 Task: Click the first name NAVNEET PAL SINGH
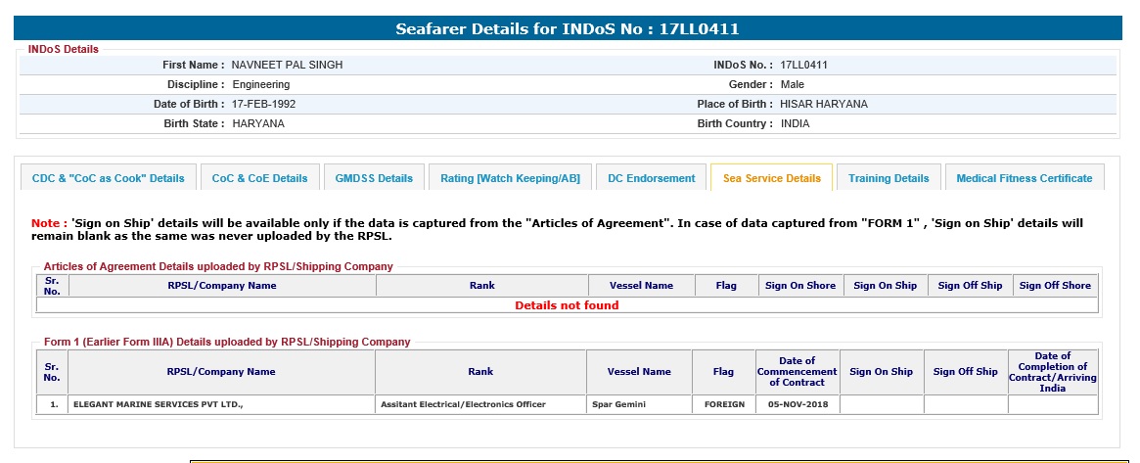pos(287,66)
